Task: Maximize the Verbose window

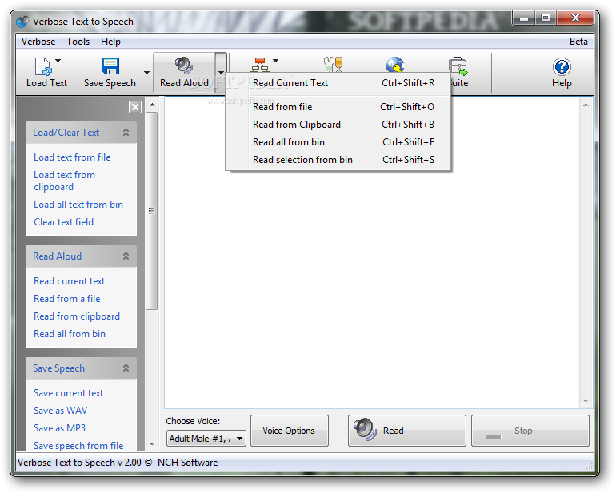Action: pos(546,18)
